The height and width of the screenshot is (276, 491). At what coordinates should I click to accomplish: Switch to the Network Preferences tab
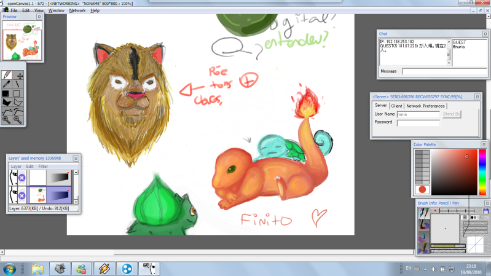(425, 106)
